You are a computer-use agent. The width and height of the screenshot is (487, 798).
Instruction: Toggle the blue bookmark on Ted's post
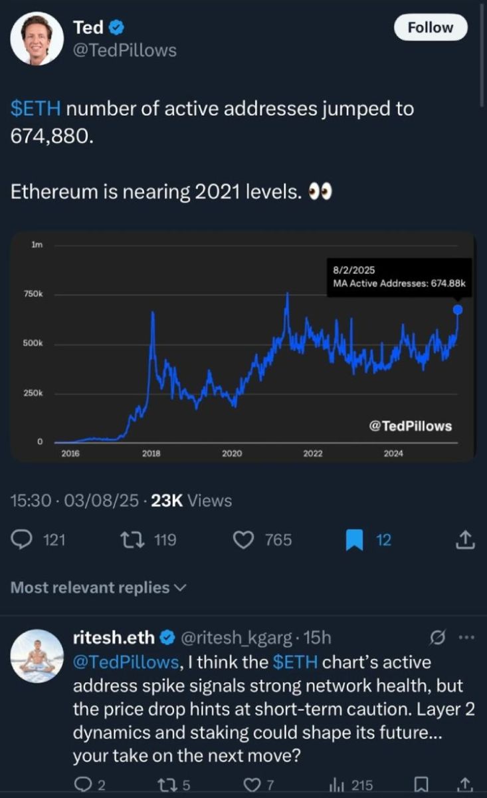coord(355,540)
